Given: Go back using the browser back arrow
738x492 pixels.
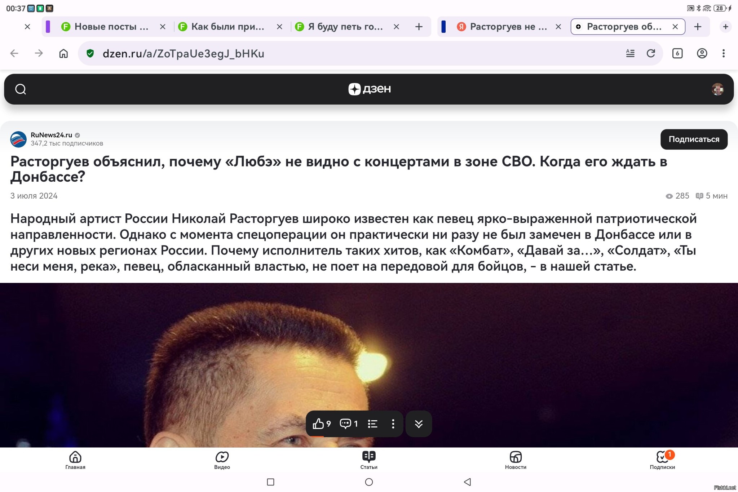Looking at the screenshot, I should pyautogui.click(x=14, y=53).
